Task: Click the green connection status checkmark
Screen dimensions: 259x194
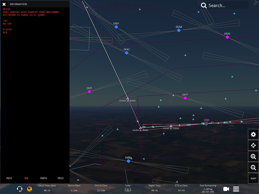Action: pos(255,4)
